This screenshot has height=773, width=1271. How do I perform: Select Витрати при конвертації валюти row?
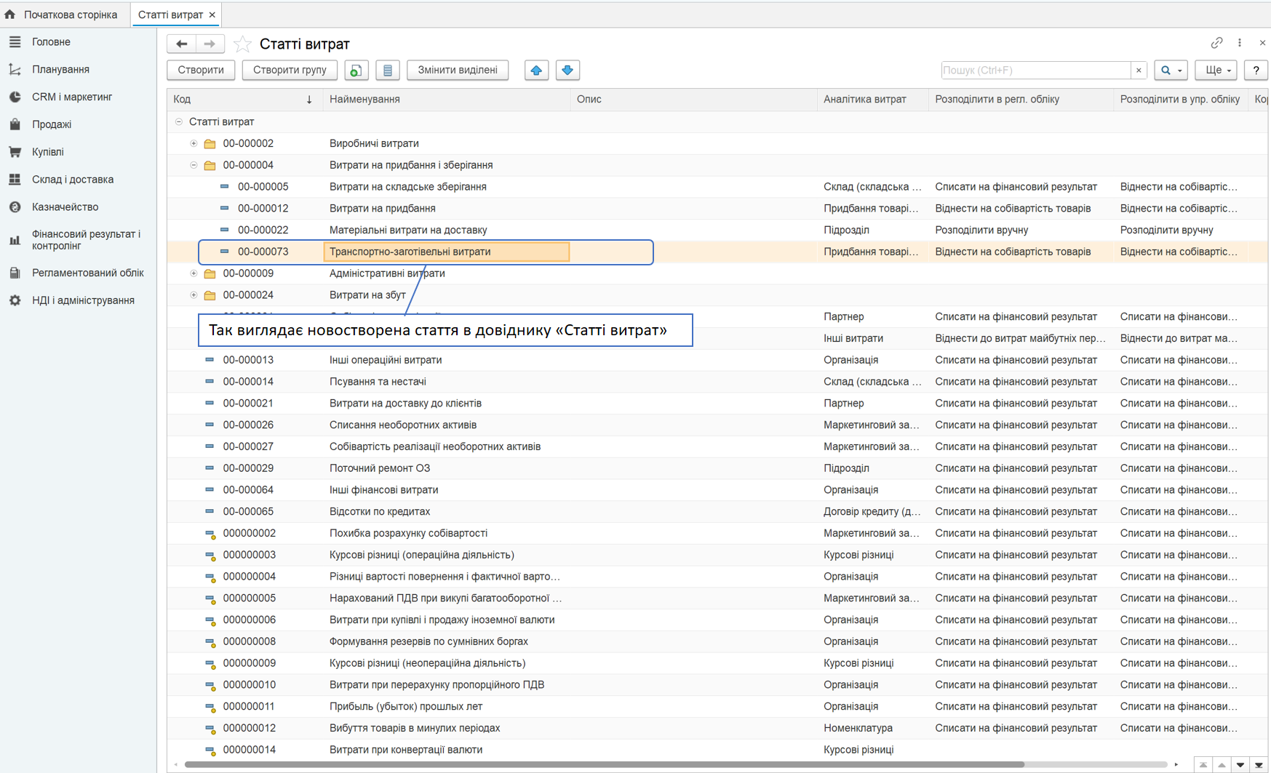point(717,750)
